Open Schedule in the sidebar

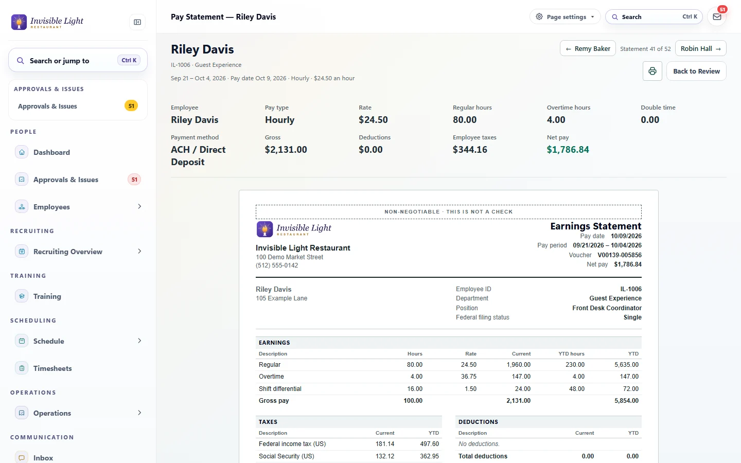coord(78,341)
